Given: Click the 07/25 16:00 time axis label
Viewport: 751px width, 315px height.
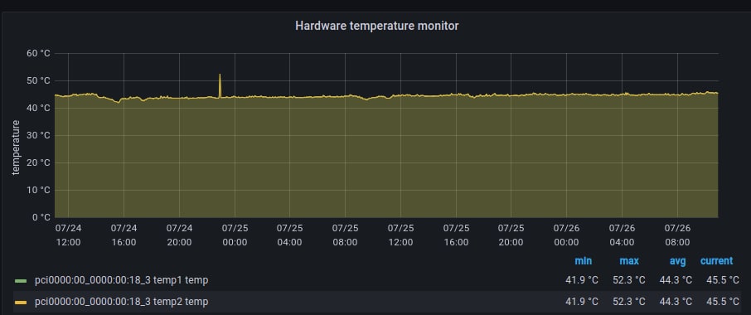Looking at the screenshot, I should [456, 235].
